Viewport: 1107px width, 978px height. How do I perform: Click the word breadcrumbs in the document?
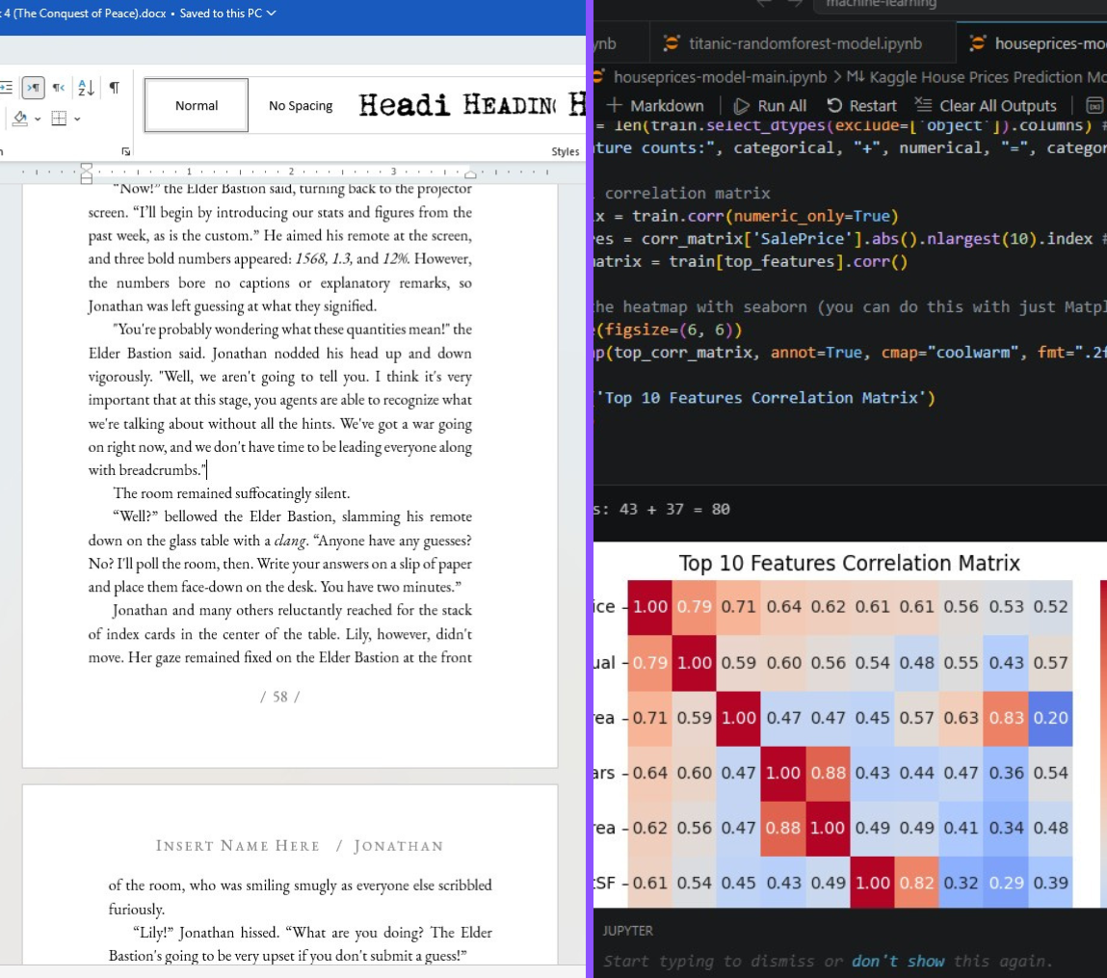click(x=160, y=470)
